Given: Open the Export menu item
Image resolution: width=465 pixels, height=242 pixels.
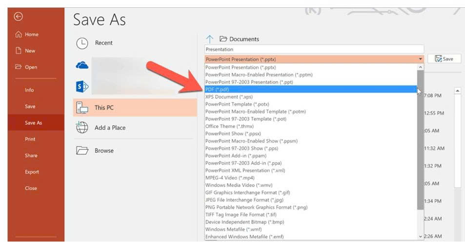Looking at the screenshot, I should click(x=32, y=172).
